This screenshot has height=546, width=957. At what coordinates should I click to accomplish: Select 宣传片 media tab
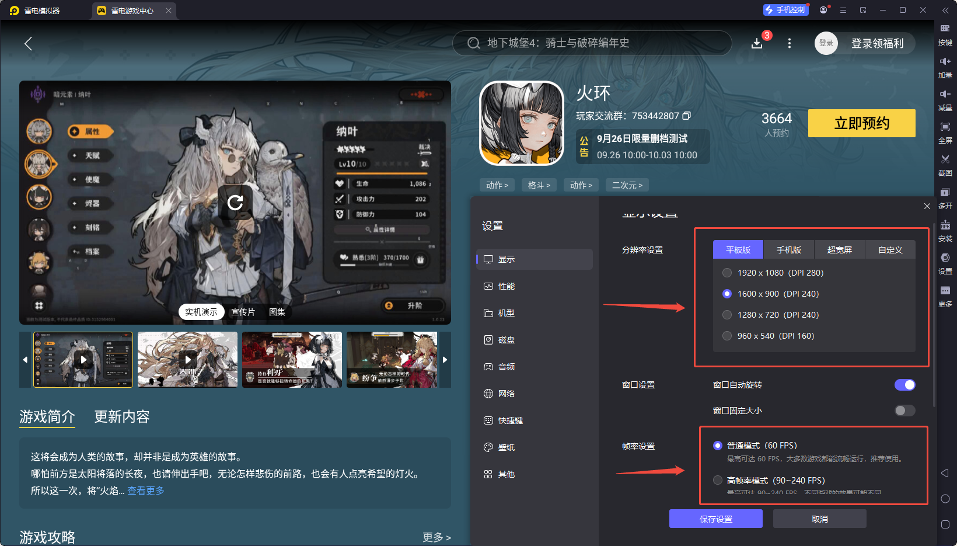point(243,312)
